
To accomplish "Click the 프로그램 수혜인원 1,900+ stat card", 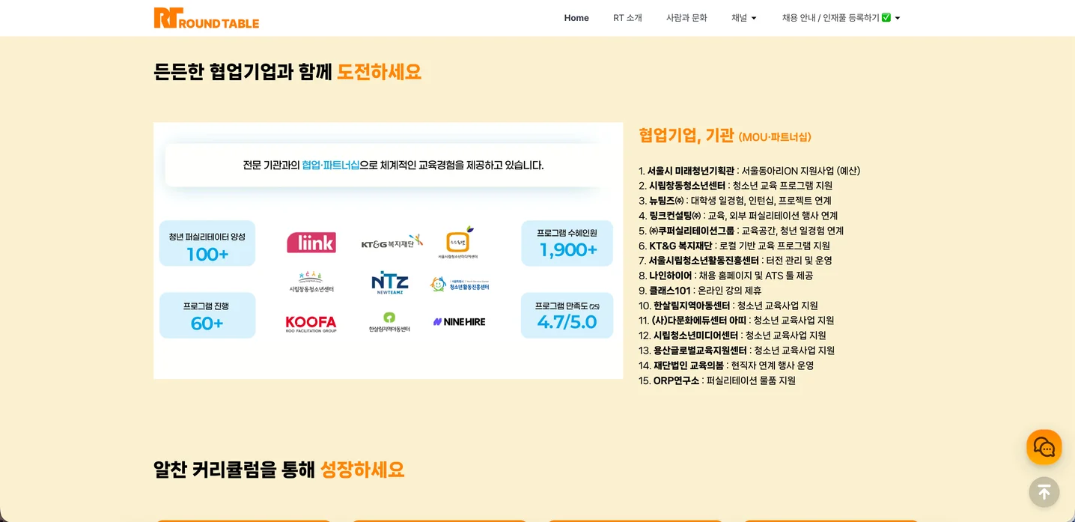I will point(567,243).
